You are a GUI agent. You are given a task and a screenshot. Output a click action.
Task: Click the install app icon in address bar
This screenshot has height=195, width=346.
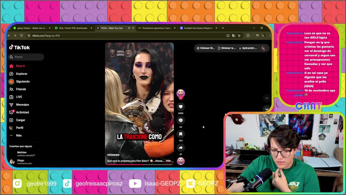tap(228, 36)
